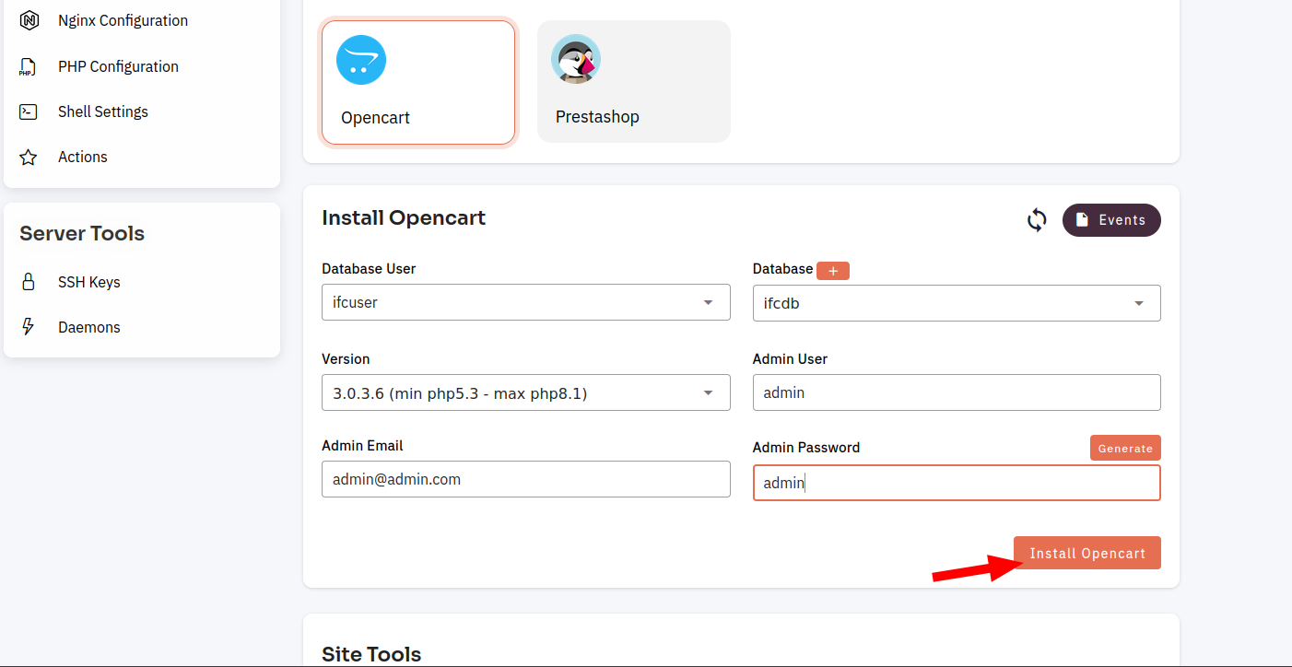This screenshot has height=667, width=1292.
Task: Click the Install Opencart heading
Action: point(404,218)
